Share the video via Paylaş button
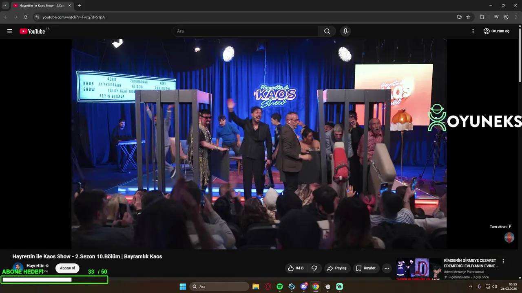Image resolution: width=522 pixels, height=293 pixels. (x=337, y=268)
